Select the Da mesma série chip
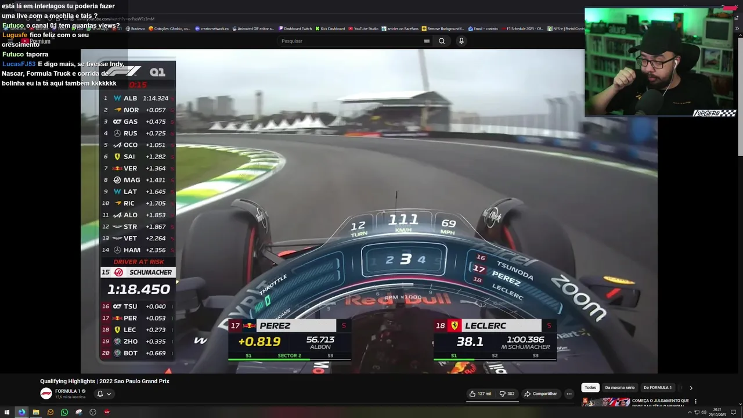743x418 pixels. tap(619, 388)
